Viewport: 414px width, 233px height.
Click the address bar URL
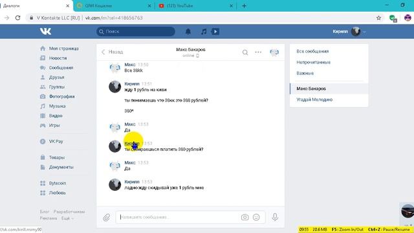point(114,17)
